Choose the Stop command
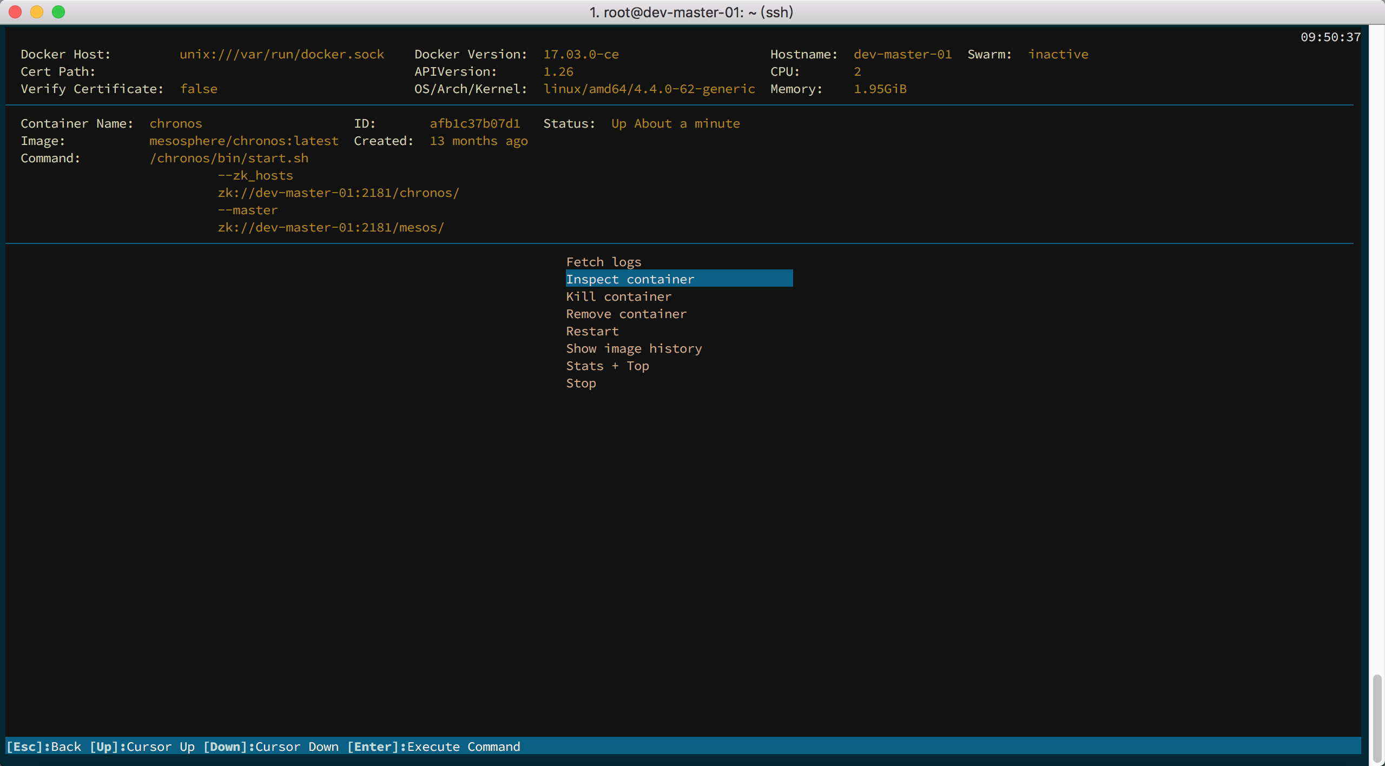The height and width of the screenshot is (766, 1385). [x=581, y=383]
